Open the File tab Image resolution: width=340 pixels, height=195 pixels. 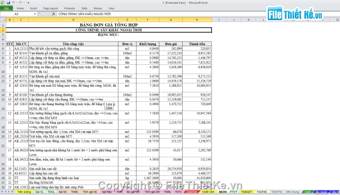[6, 9]
